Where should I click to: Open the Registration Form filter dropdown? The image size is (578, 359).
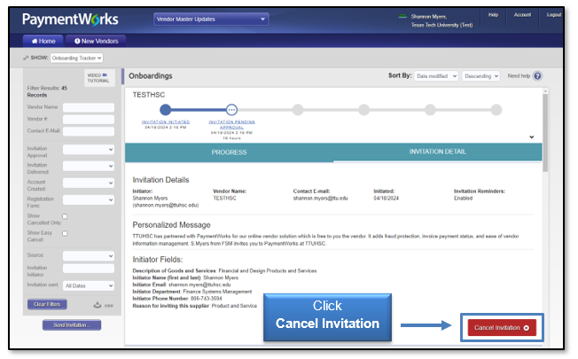tap(89, 199)
